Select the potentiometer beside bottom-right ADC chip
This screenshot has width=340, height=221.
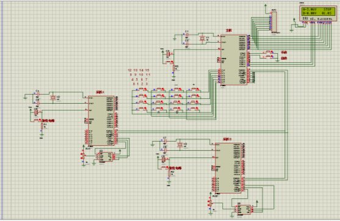[210, 203]
